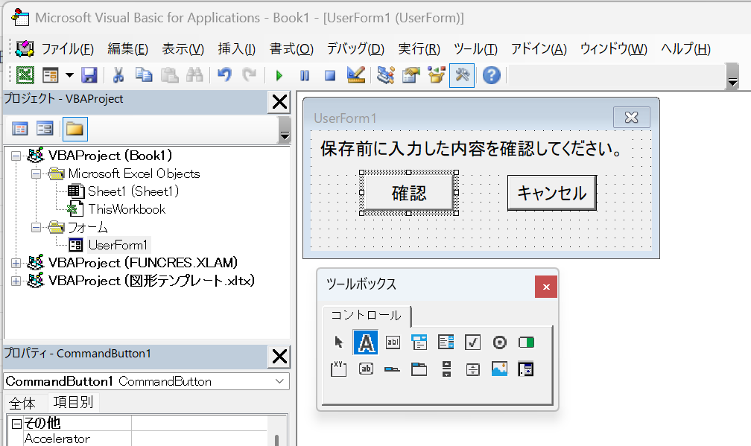Toggle Folders icon in project panel
751x446 pixels.
point(75,129)
